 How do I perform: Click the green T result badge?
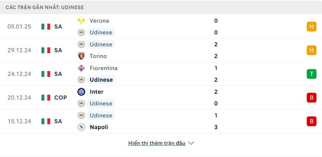[312, 74]
